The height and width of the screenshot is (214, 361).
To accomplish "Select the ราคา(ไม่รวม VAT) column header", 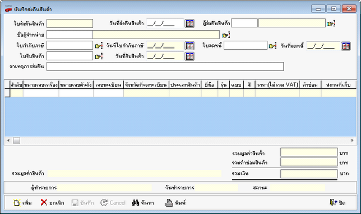I will point(277,85).
